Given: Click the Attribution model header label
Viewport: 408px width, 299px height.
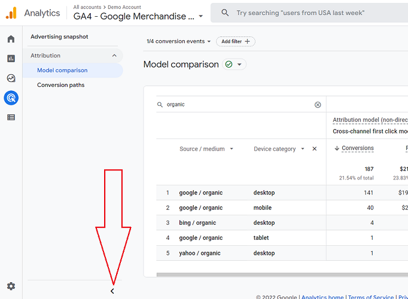Looking at the screenshot, I should [370, 120].
